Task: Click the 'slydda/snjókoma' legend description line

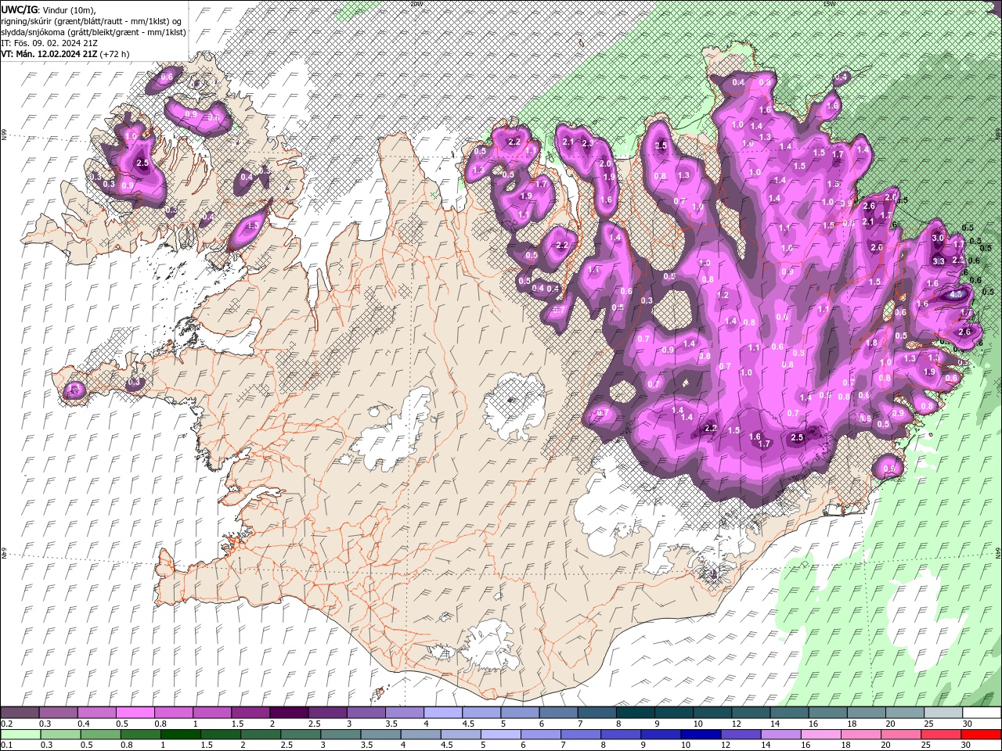Action: (94, 32)
